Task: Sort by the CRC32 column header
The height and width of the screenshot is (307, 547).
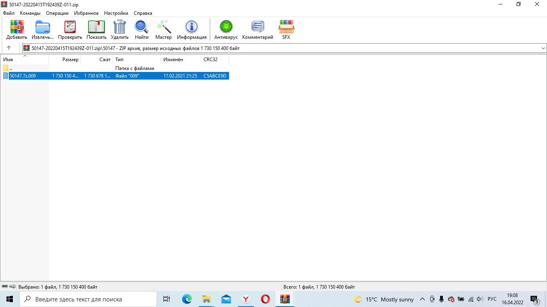Action: [211, 60]
